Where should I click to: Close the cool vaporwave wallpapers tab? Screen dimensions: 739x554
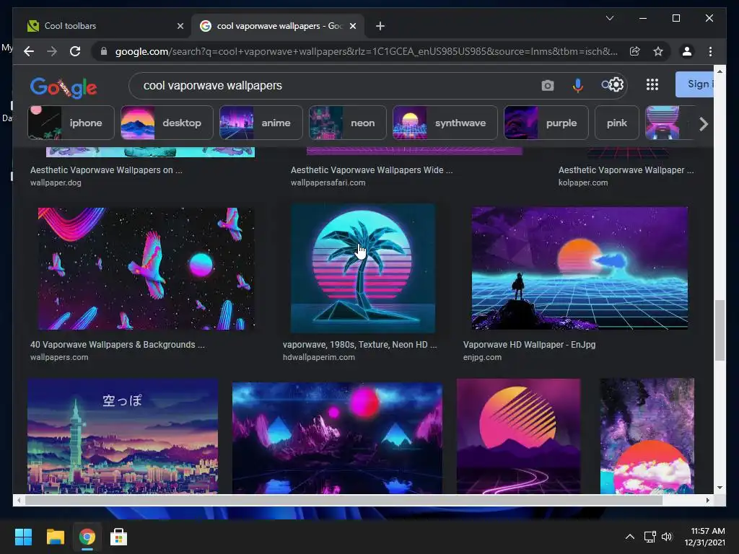(x=352, y=26)
